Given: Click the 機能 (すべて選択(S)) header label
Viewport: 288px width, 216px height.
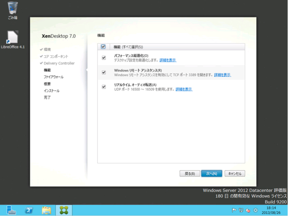Looking at the screenshot, I should (128, 47).
